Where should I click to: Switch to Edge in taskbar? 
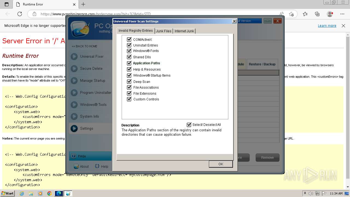[x=59, y=193]
